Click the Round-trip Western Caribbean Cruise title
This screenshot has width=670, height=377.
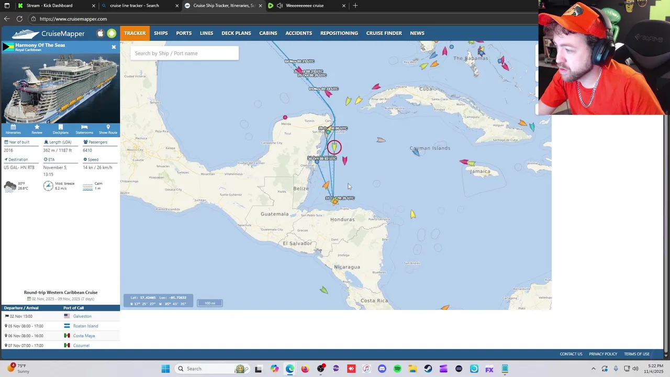tap(61, 293)
